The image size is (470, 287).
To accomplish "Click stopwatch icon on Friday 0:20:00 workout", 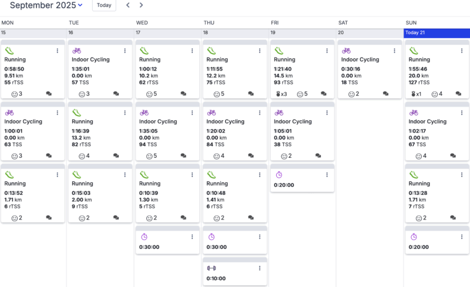I will click(279, 175).
